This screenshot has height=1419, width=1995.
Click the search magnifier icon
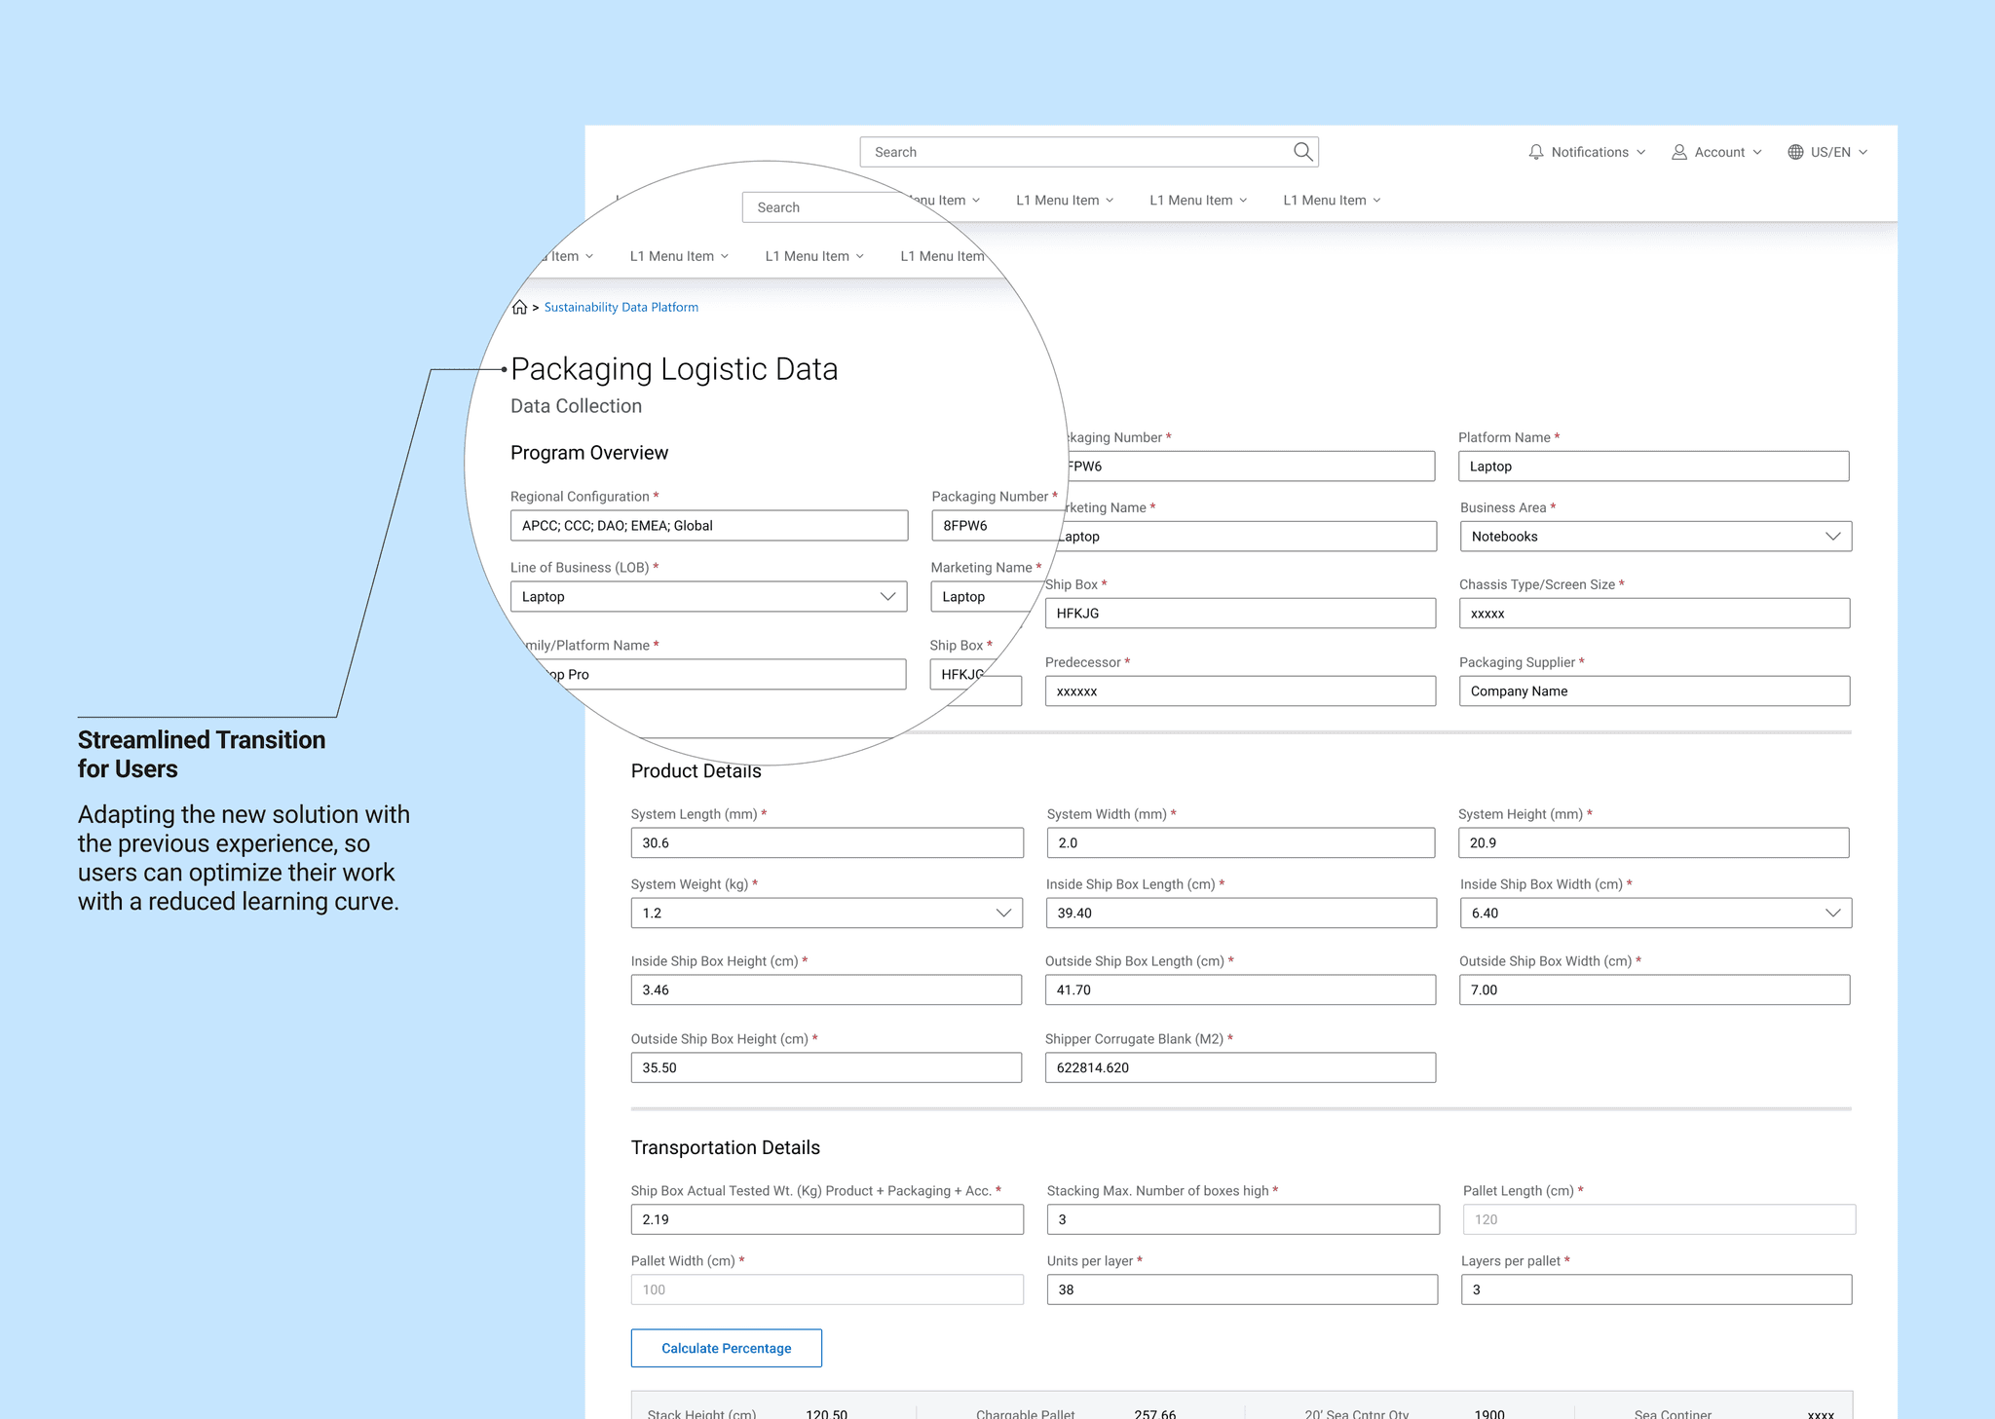pos(1302,152)
